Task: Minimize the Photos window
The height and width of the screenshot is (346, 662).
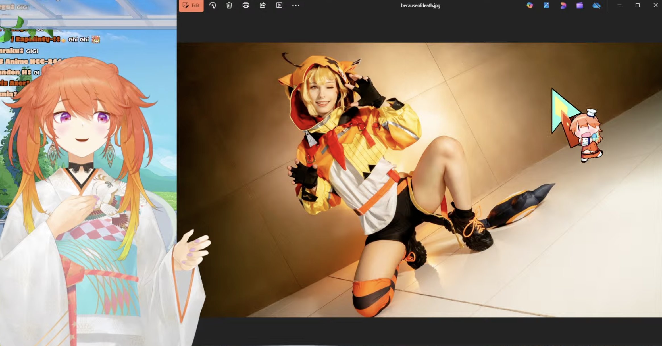Action: point(619,5)
